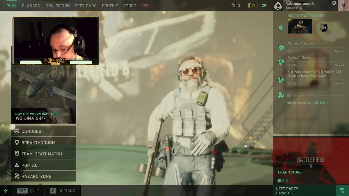Select the Kills With Sidearms mission text
Image resolution: width=349 pixels, height=196 pixels.
pos(314,74)
